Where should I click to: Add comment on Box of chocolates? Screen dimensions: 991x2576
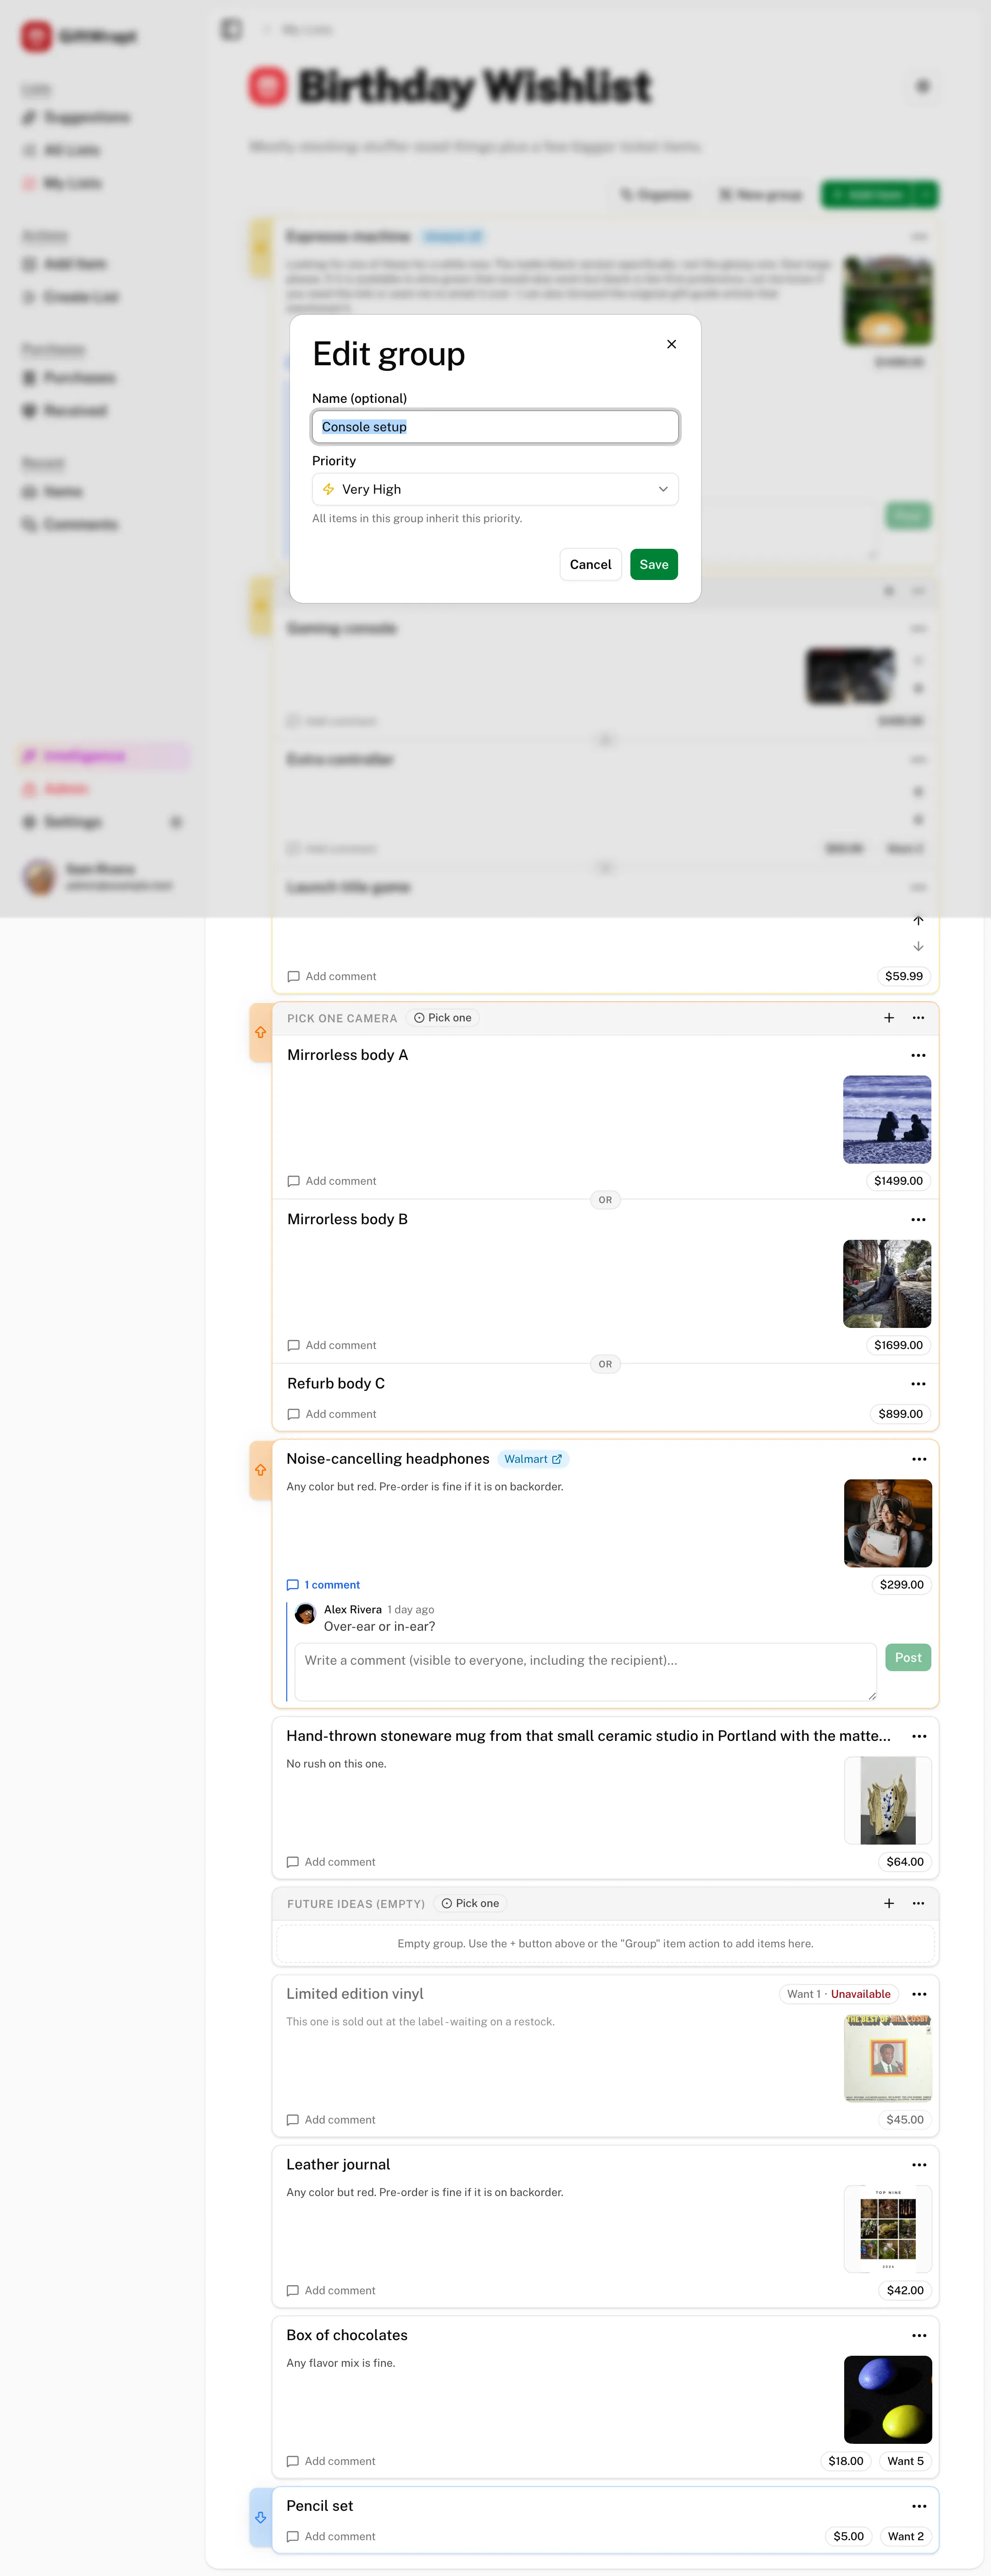pyautogui.click(x=331, y=2461)
